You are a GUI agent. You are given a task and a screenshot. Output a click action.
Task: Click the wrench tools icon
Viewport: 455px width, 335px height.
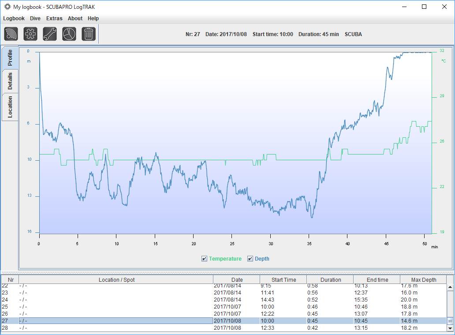[50, 34]
